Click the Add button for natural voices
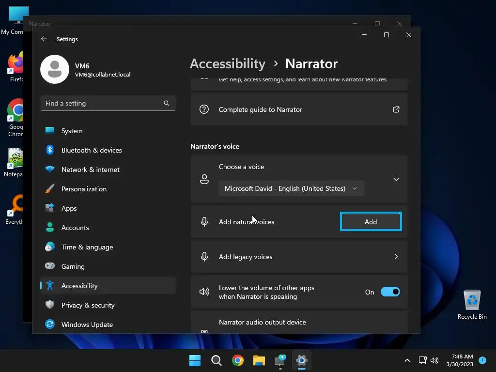496x372 pixels. [371, 222]
